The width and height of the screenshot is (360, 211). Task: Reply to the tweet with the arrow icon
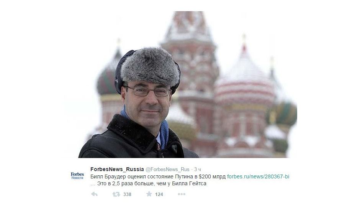94,194
